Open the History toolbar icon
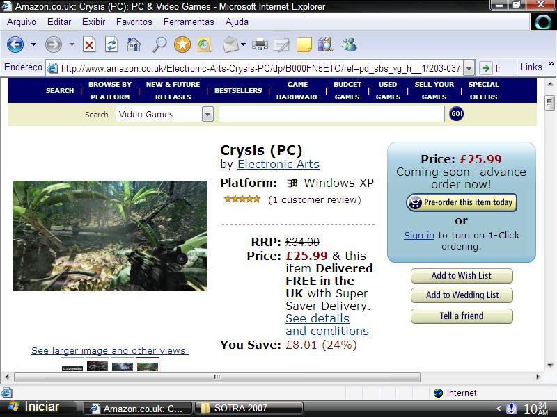Screen dimensions: 557x417 coord(204,44)
